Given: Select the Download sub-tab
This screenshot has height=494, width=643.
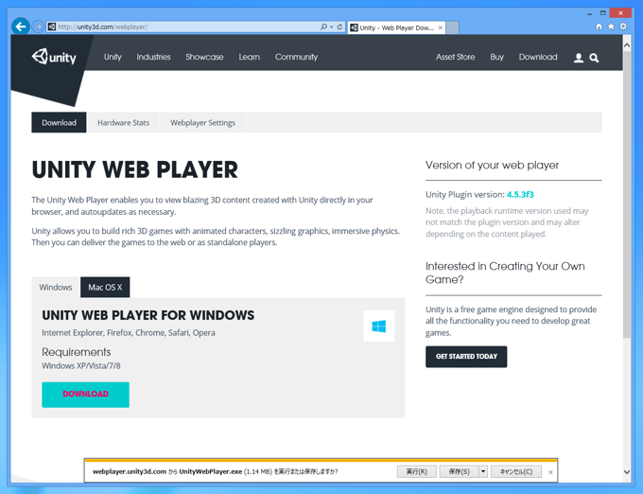Looking at the screenshot, I should coord(59,122).
